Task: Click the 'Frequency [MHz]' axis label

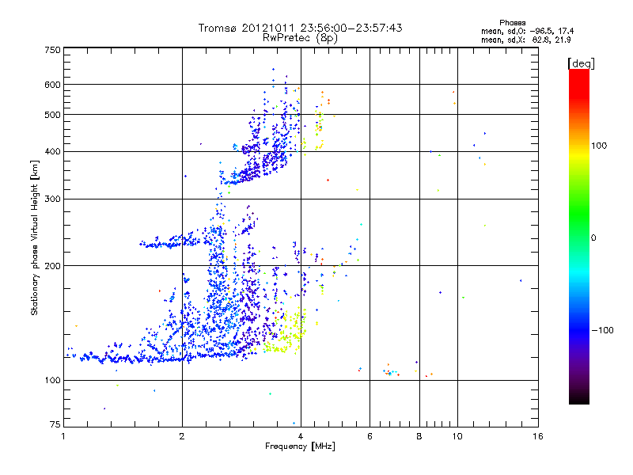Action: coord(300,446)
